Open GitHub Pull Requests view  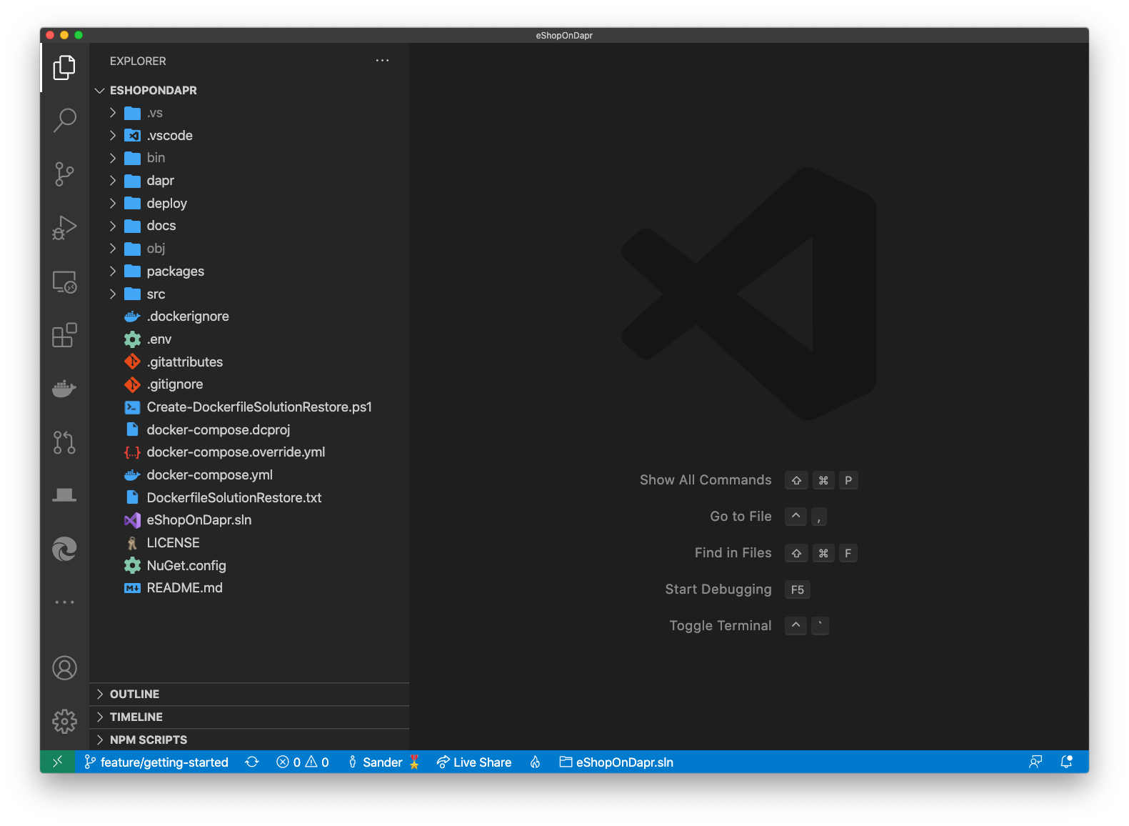(64, 442)
